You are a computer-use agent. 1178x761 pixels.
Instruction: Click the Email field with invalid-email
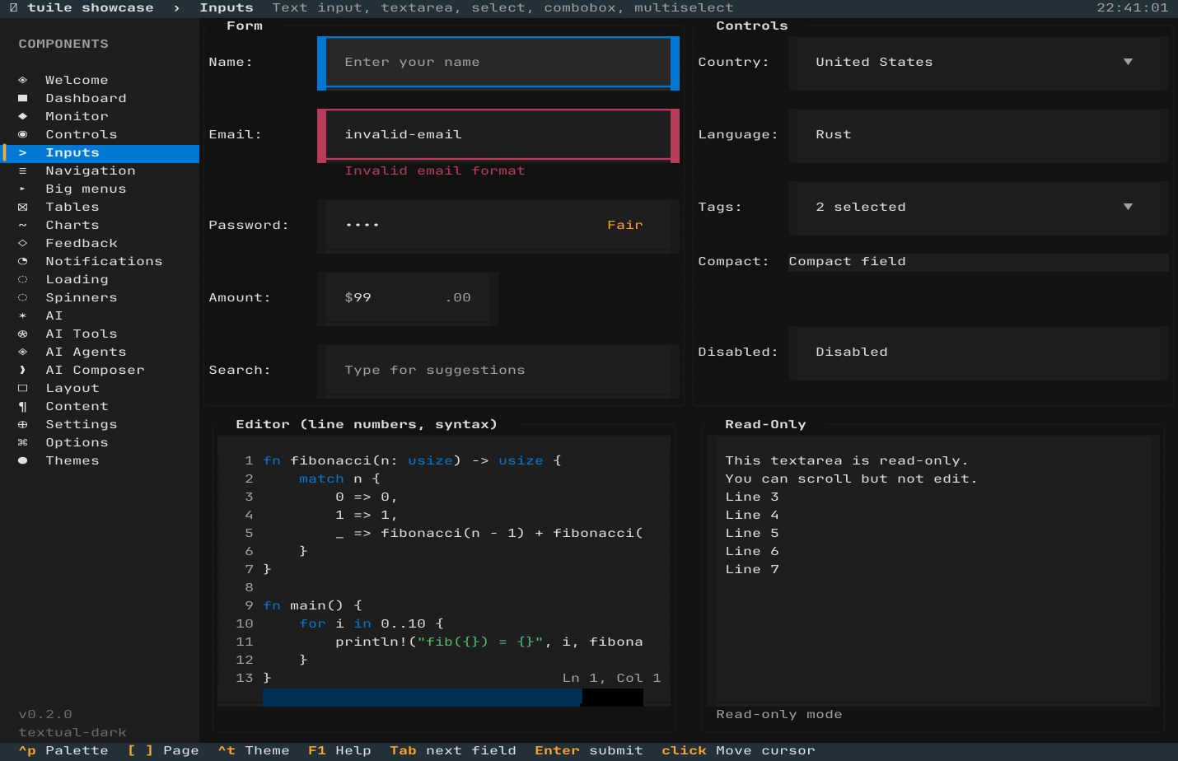(x=498, y=134)
